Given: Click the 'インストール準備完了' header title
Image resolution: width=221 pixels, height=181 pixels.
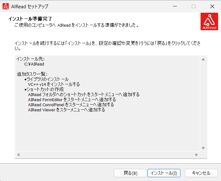Looking at the screenshot, I should (x=30, y=19).
